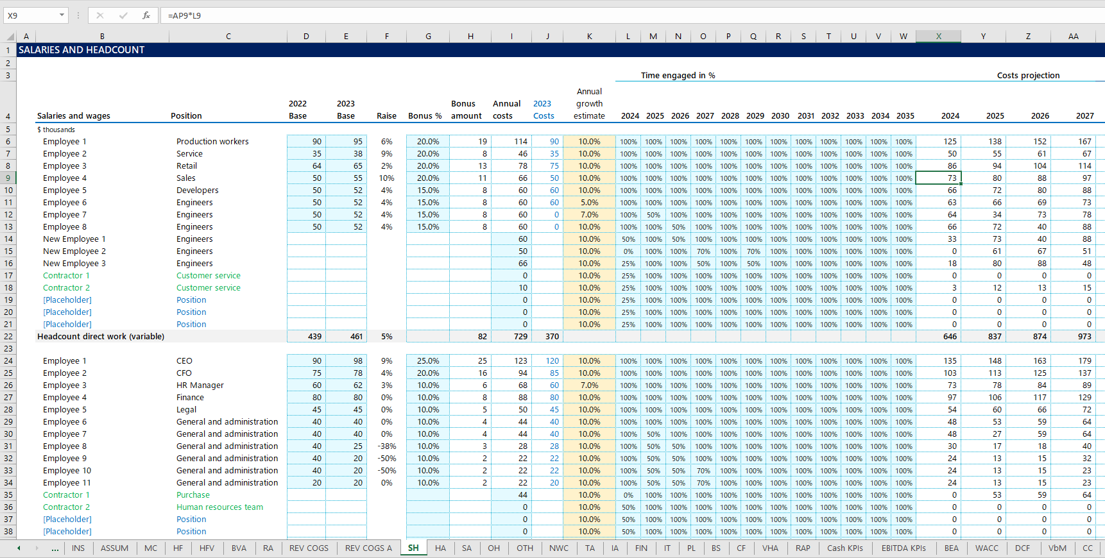The height and width of the screenshot is (558, 1105).
Task: Click the formula bar text =AP9*L9
Action: coord(185,15)
